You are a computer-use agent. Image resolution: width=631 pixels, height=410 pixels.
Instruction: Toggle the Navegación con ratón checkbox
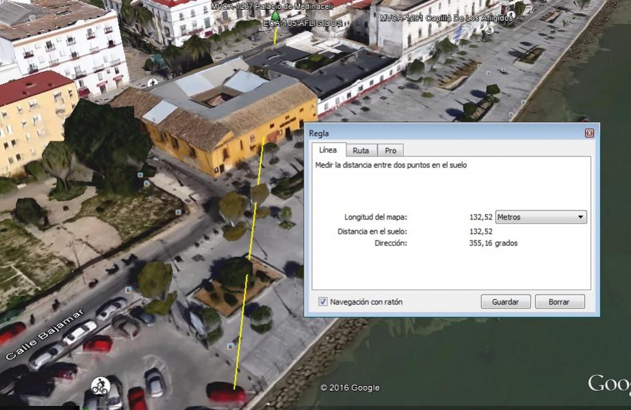coord(323,301)
